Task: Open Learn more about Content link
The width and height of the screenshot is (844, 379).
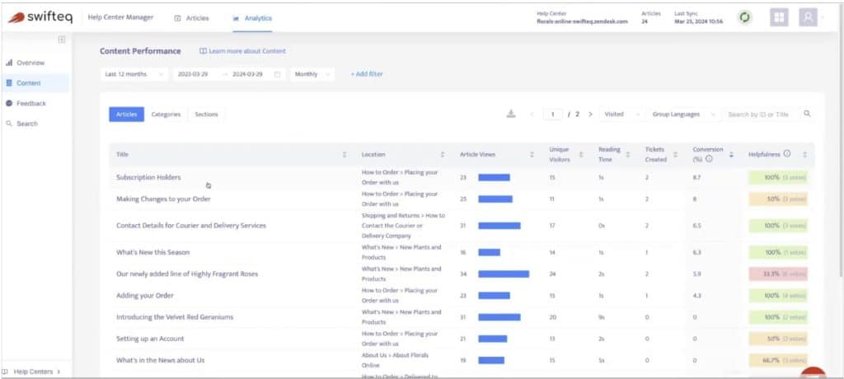Action: [x=243, y=51]
